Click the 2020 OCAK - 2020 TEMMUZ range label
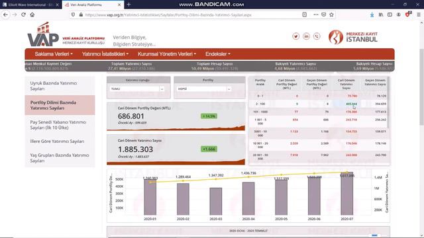This screenshot has width=424, height=238. (248, 231)
